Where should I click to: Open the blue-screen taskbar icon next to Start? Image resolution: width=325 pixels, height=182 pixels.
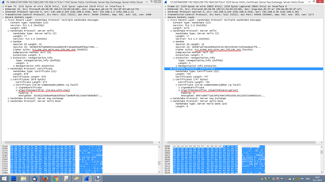[x=14, y=179]
